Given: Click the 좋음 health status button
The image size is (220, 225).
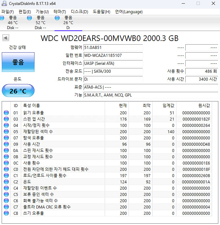Looking at the screenshot, I should click(x=18, y=62).
